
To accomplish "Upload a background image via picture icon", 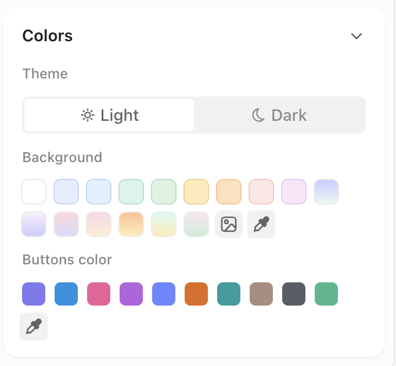I will pos(229,224).
